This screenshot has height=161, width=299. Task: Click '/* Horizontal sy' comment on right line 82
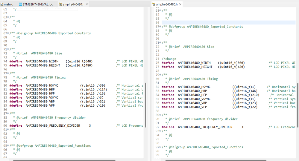pos(281,87)
